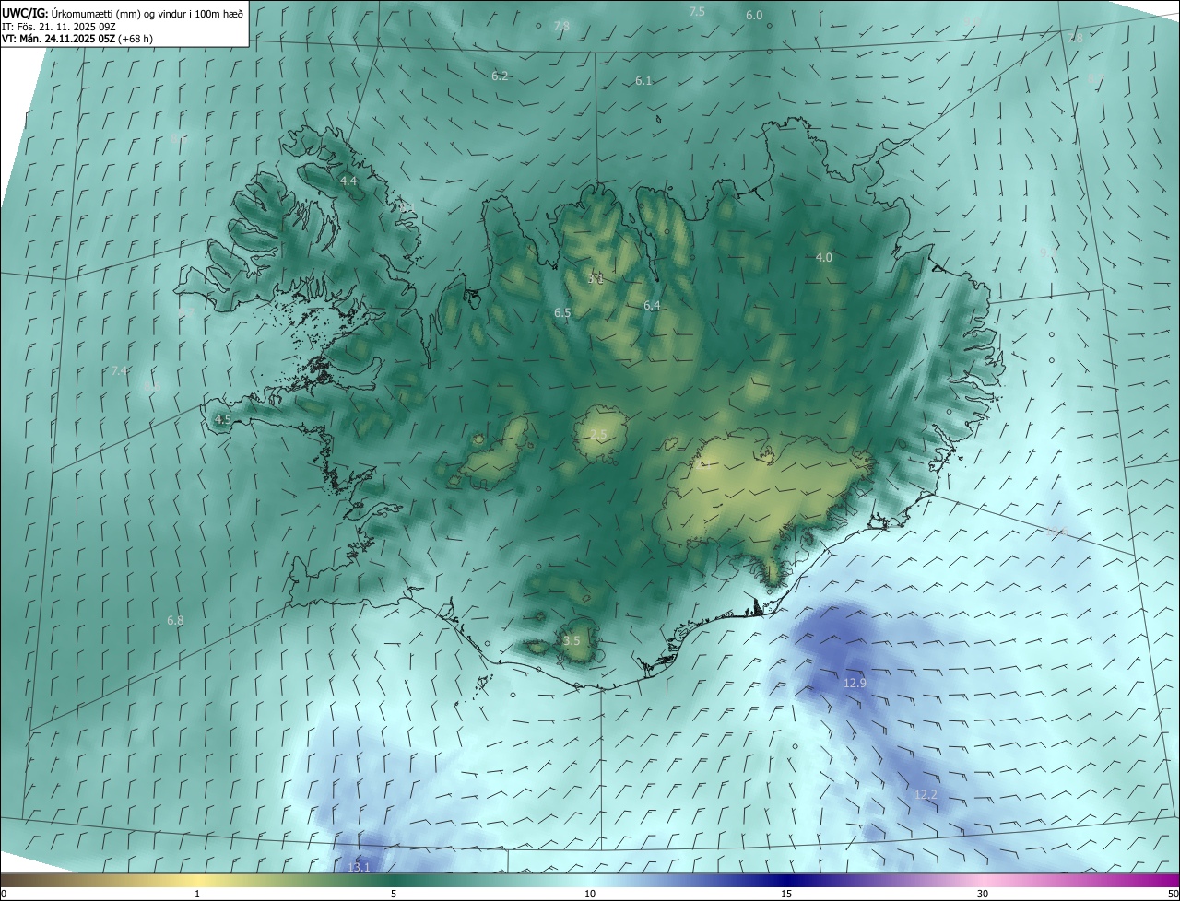Click the 3.5 value on the southern glacier
Viewport: 1180px width, 901px height.
tap(572, 640)
